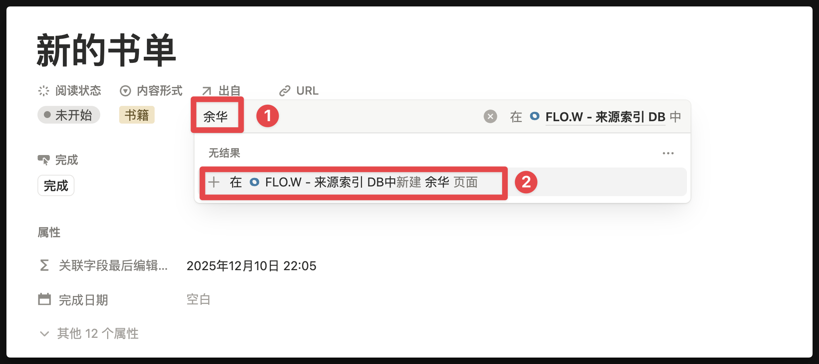
Task: Open the 书籍 content type tag
Action: coord(137,115)
